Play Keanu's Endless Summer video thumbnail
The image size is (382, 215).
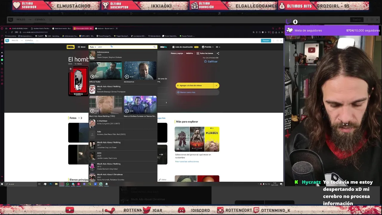(140, 105)
